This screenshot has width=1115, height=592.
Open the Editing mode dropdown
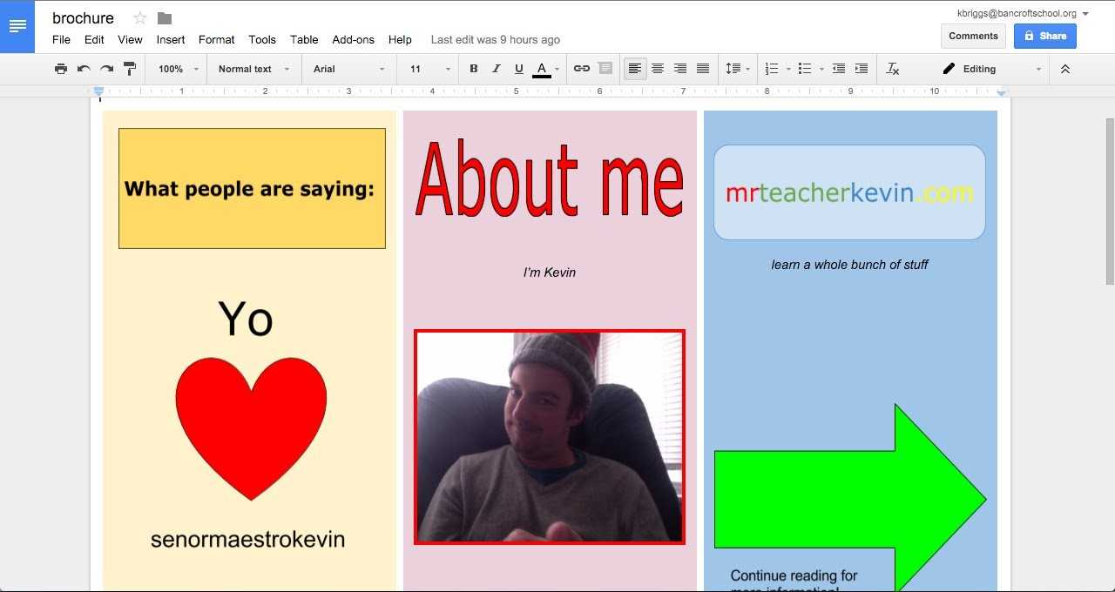point(989,69)
